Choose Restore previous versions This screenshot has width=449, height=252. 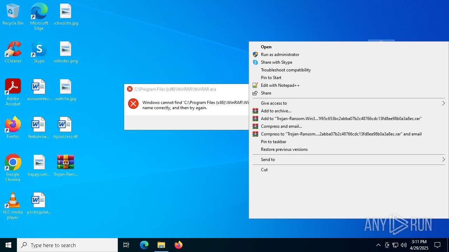click(x=349, y=149)
